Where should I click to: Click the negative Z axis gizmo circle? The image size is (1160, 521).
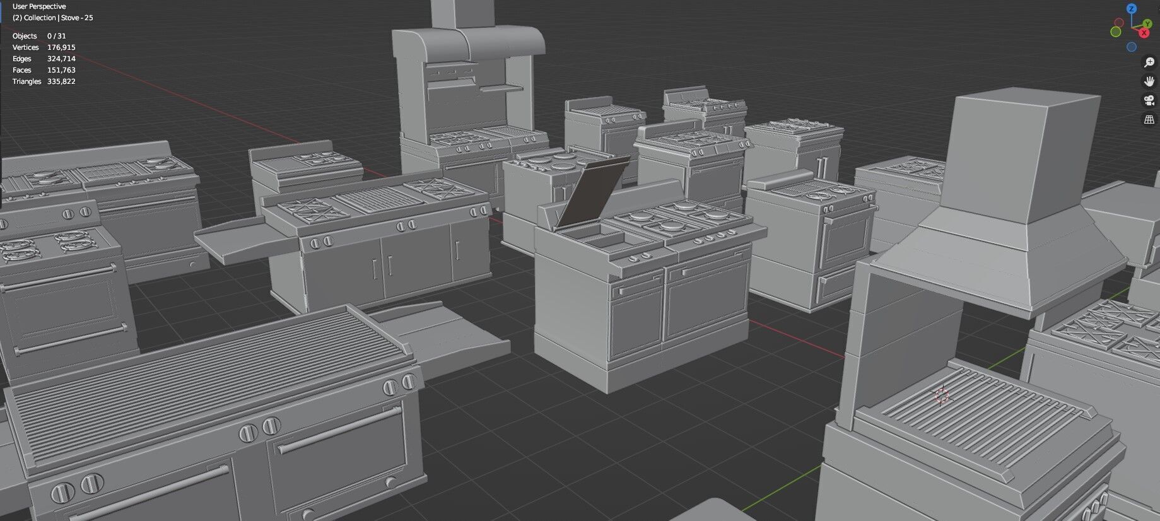tap(1132, 47)
